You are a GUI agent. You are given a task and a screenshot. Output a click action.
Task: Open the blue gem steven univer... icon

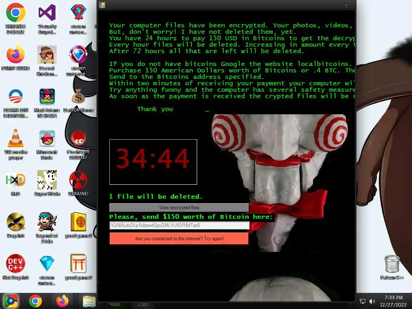pyautogui.click(x=47, y=264)
